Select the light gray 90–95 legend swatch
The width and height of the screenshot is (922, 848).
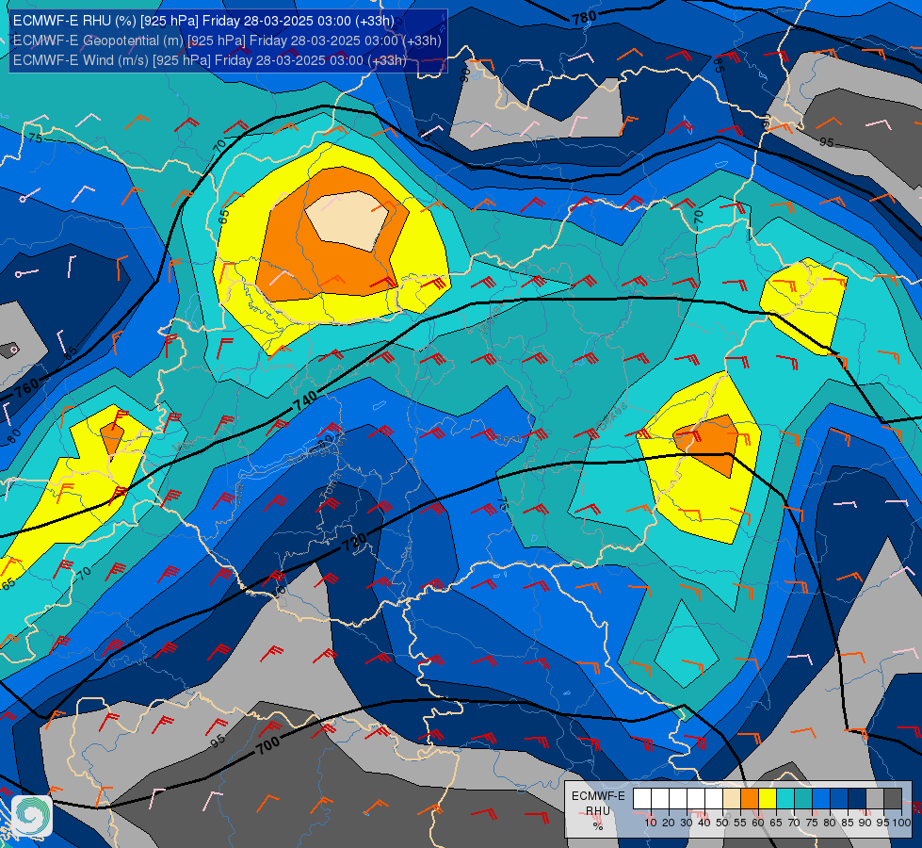[875, 799]
